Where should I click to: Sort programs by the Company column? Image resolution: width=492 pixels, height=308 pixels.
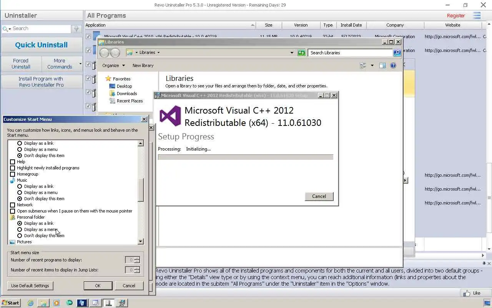point(395,25)
